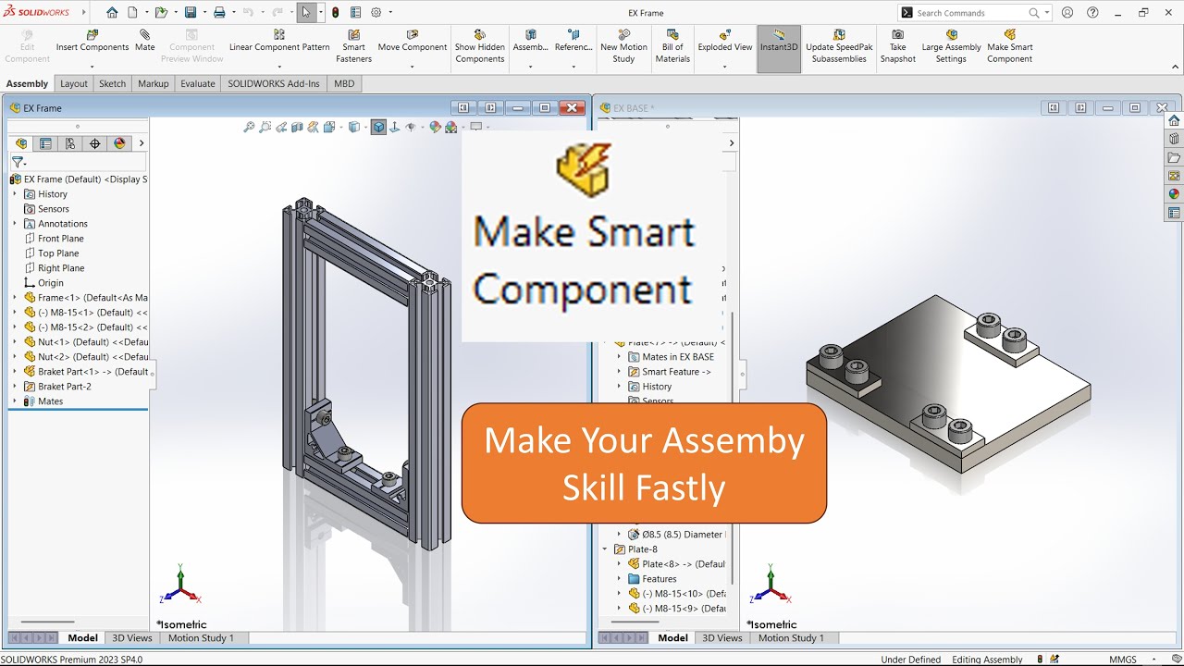The image size is (1184, 666).
Task: Click in Search Commands field
Action: (x=971, y=13)
